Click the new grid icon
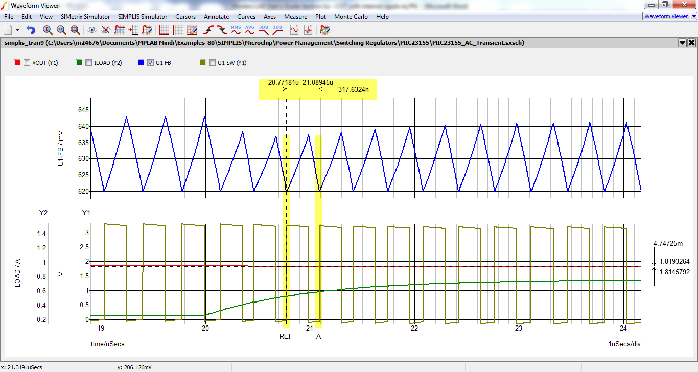 (178, 30)
